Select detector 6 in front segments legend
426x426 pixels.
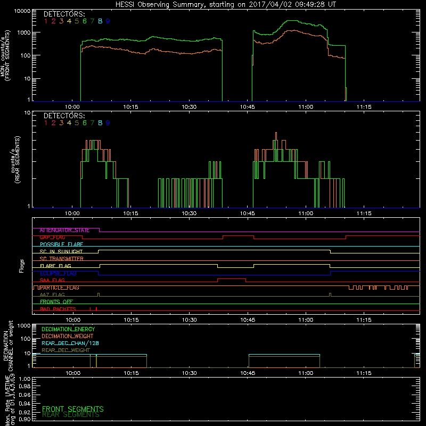(x=85, y=21)
